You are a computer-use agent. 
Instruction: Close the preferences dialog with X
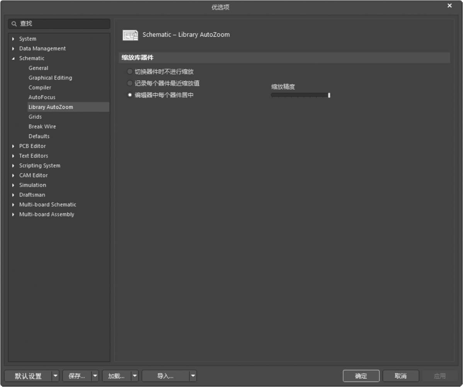tap(449, 6)
